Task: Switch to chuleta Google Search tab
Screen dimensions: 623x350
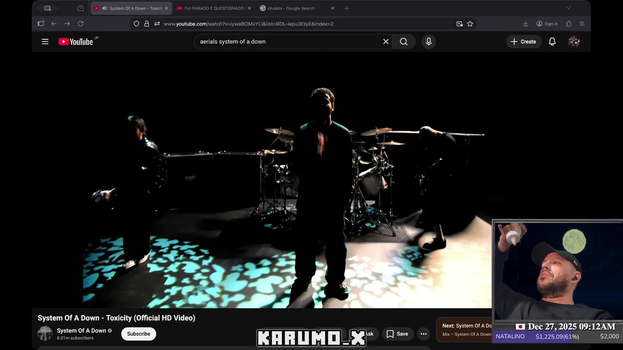Action: [x=297, y=8]
